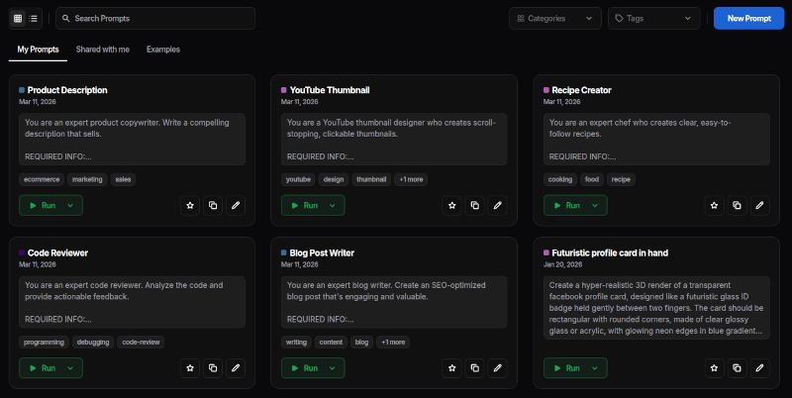The image size is (792, 398).
Task: Edit the Blog Post Writer prompt
Action: pyautogui.click(x=498, y=368)
